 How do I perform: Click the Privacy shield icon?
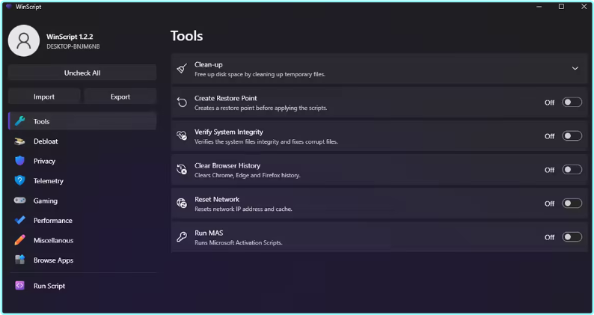[19, 161]
